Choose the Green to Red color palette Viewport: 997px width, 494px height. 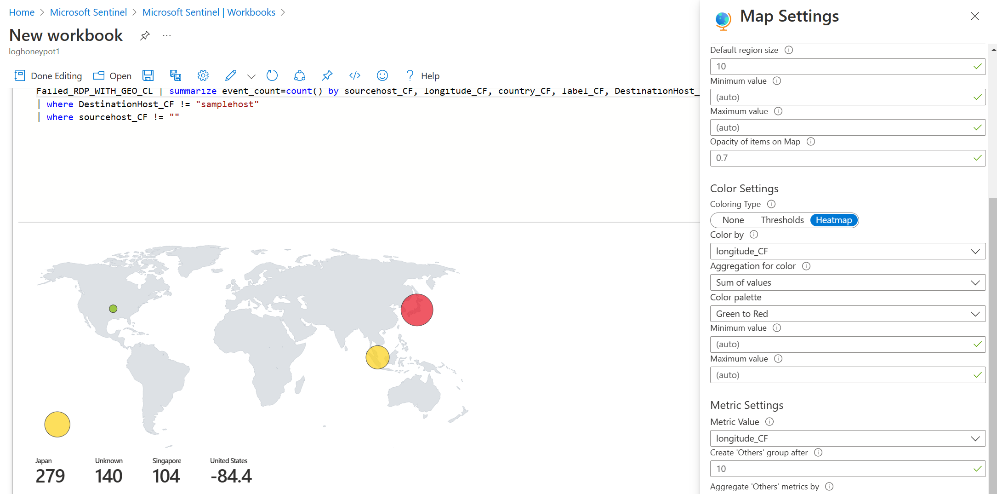click(847, 314)
